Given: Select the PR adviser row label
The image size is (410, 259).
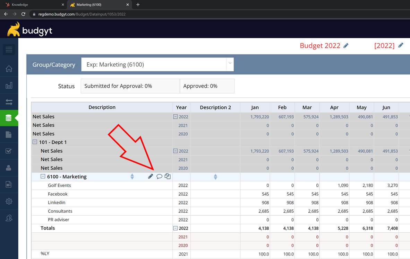Looking at the screenshot, I should (59, 220).
